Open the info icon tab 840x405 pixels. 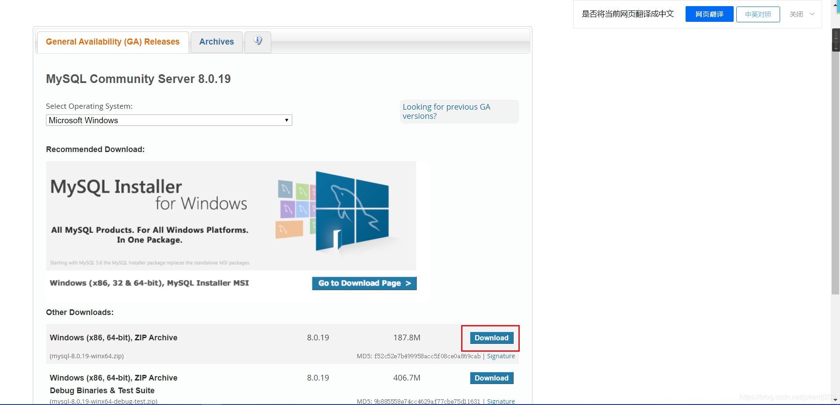pyautogui.click(x=258, y=42)
